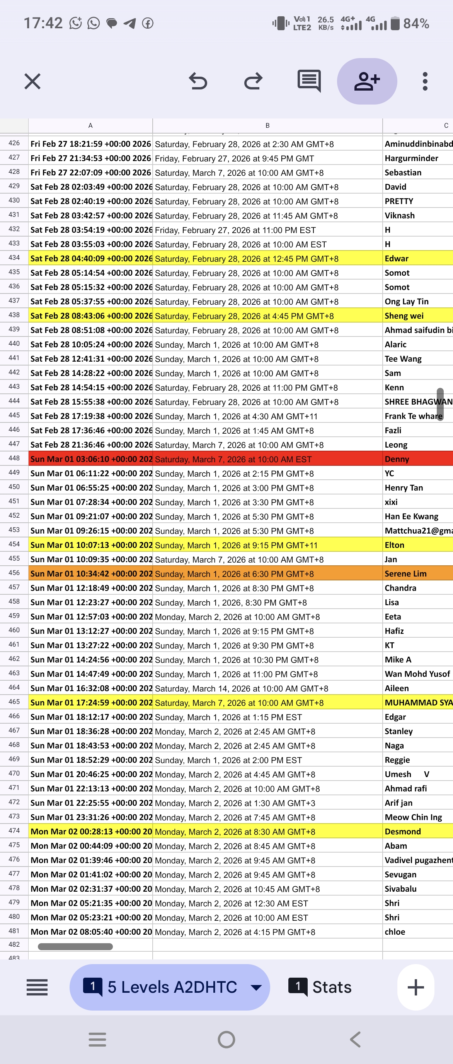
Task: Open the three-dot overflow menu
Action: pos(425,81)
